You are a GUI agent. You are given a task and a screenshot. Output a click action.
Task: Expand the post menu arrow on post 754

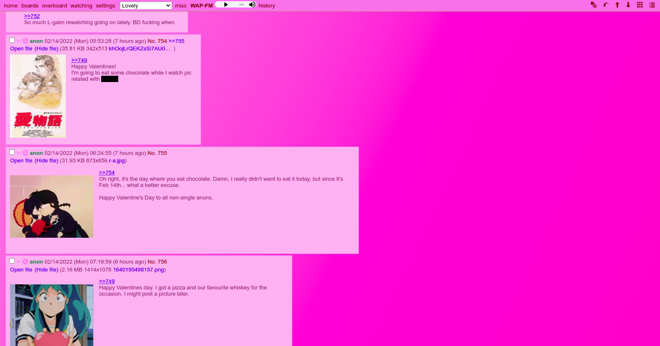(19, 41)
